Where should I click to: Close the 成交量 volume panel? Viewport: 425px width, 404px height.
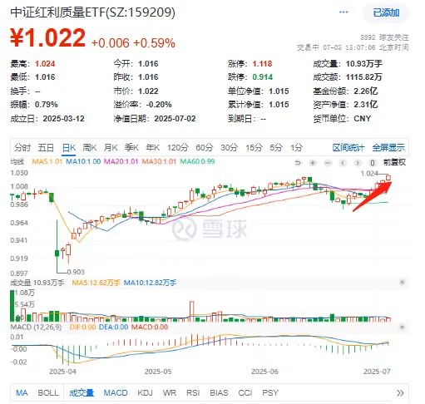(x=403, y=283)
